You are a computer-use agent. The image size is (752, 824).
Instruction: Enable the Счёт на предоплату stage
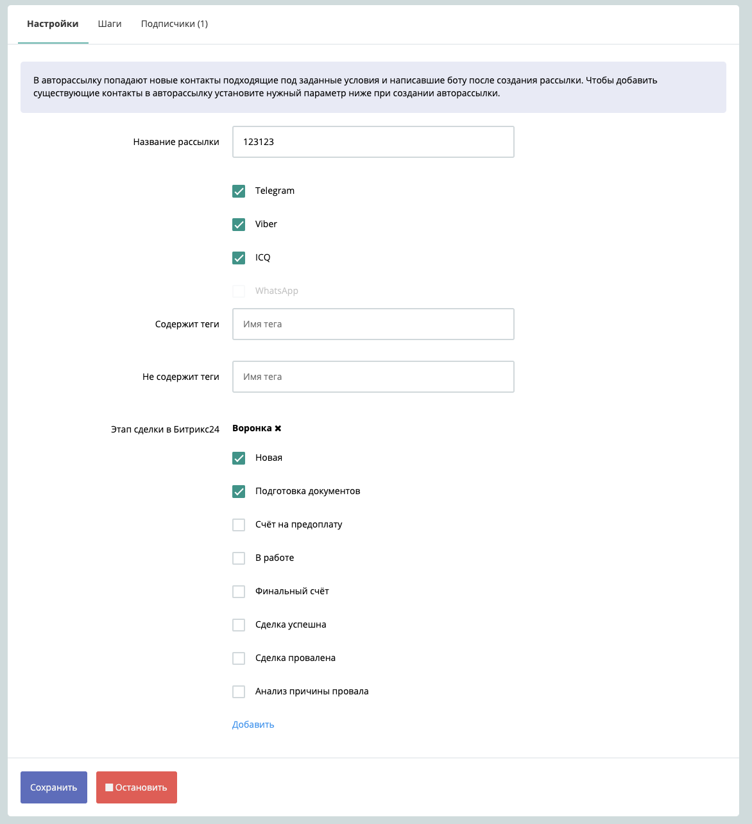pos(239,525)
